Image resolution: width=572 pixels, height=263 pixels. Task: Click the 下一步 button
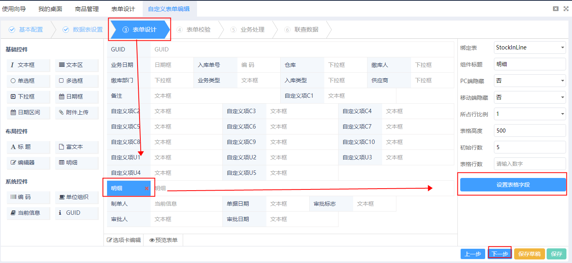point(500,254)
